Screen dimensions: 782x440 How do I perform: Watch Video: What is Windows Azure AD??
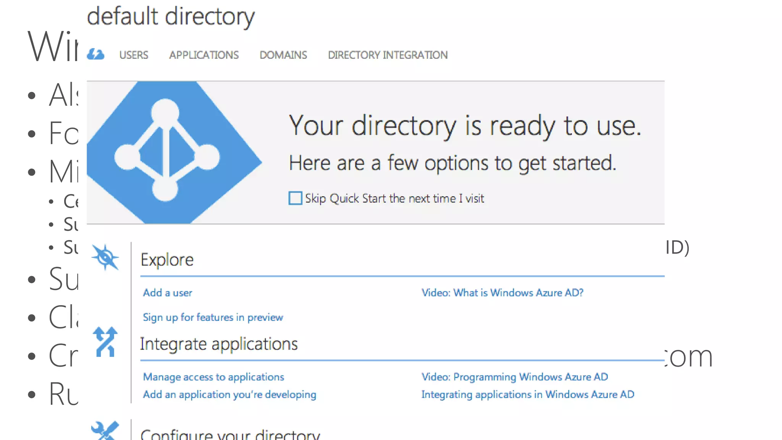(502, 293)
